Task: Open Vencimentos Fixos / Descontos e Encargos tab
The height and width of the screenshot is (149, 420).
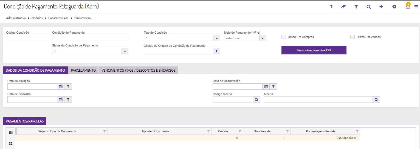Action: pyautogui.click(x=138, y=70)
